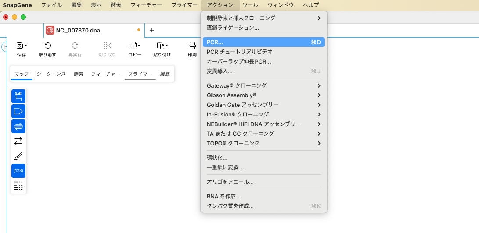Click the Print (印刷) icon
Viewport: 479px width, 233px height.
[x=192, y=46]
